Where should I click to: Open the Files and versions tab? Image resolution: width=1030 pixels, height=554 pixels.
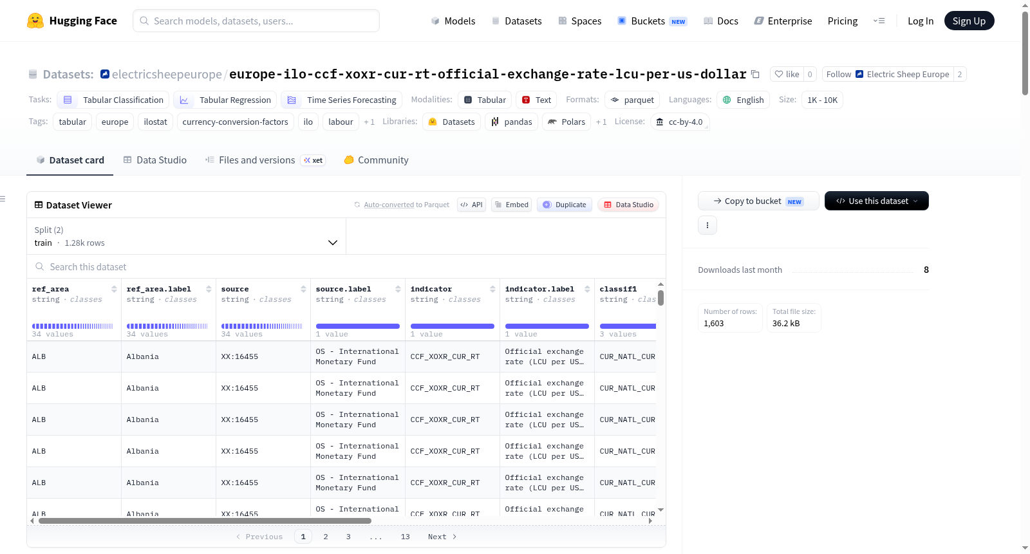click(265, 160)
